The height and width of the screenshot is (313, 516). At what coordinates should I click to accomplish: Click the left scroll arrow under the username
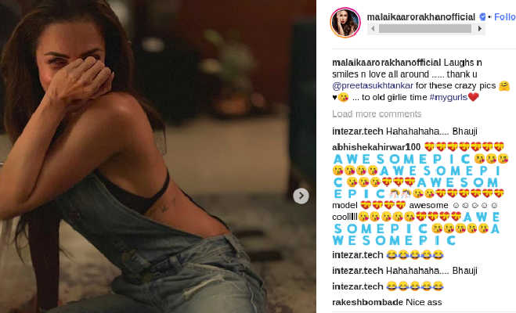373,29
